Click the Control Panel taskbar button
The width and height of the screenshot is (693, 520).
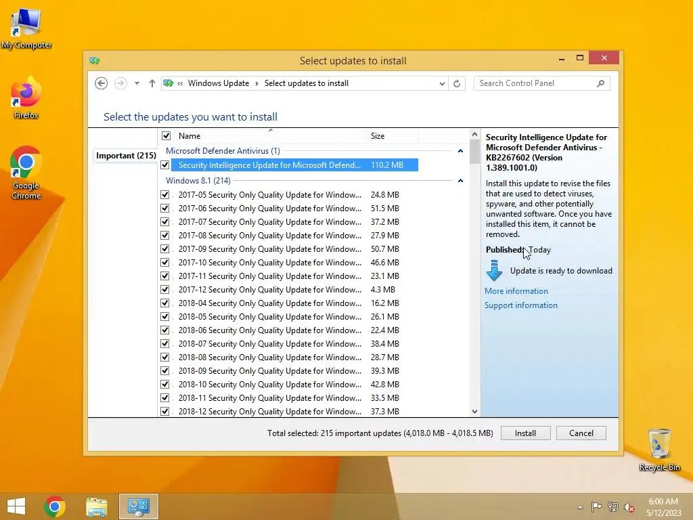point(138,506)
